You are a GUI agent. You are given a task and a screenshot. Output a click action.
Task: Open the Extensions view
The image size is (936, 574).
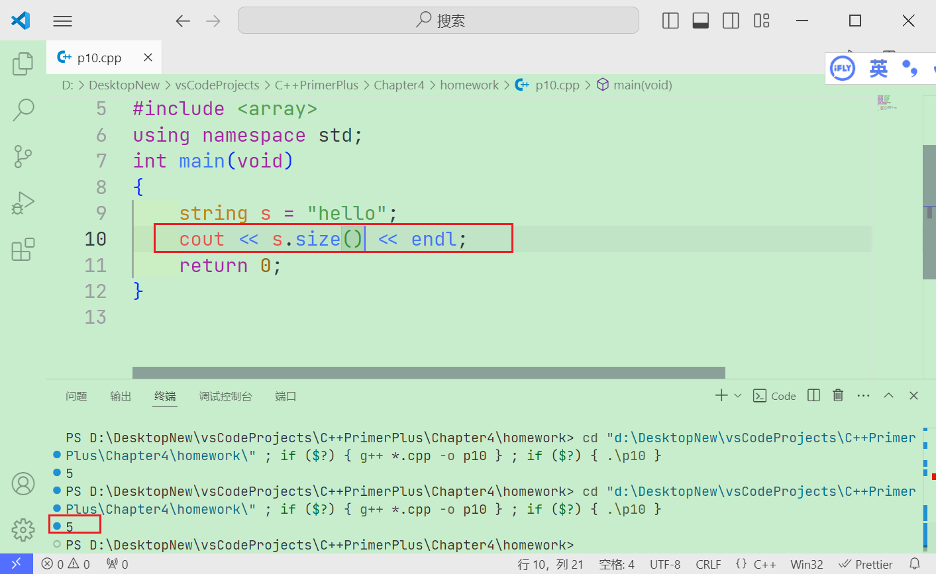(x=23, y=250)
